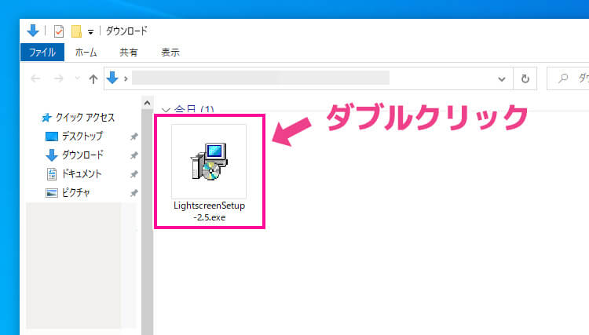Open ドキュメント from the navigation pane
589x335 pixels.
81,173
